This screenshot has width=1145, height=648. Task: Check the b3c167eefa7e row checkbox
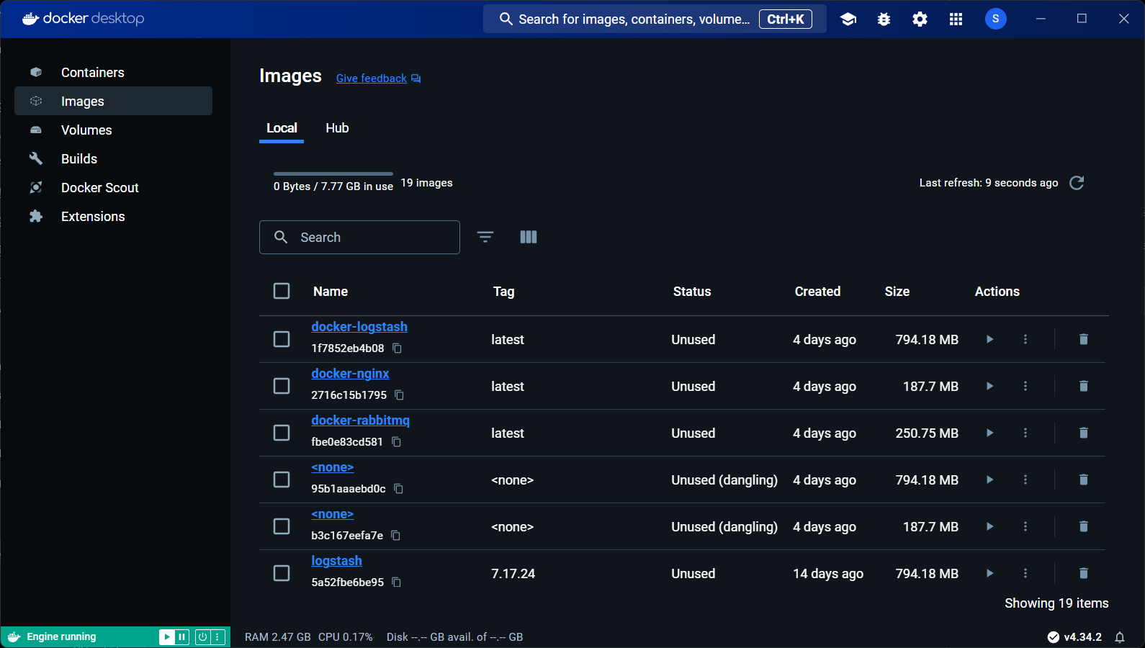tap(282, 526)
